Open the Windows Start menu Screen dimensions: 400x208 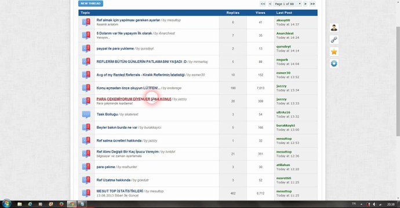click(x=6, y=204)
